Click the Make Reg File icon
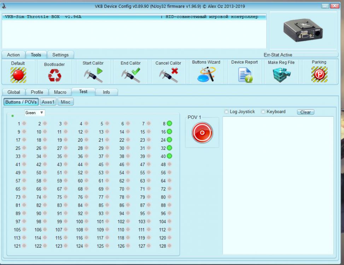 point(281,75)
